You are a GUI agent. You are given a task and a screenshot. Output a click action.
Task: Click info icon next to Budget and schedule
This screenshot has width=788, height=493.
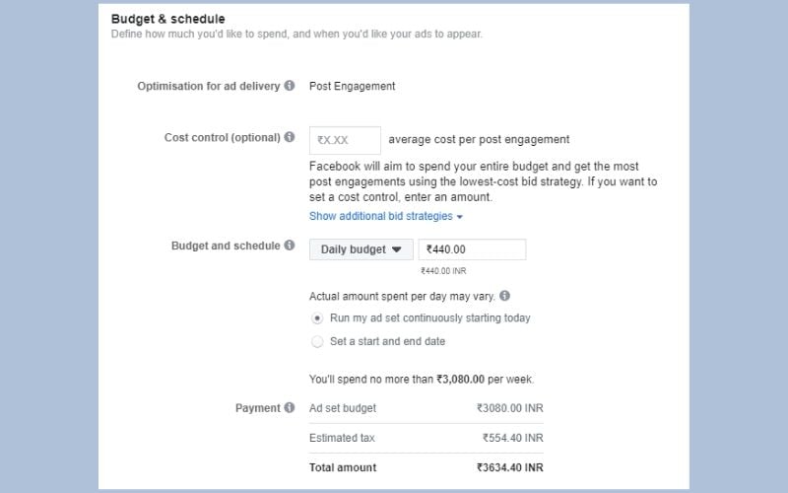(x=290, y=246)
